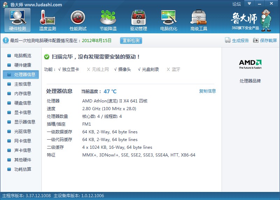Close the 鲁大师 window
This screenshot has height=200, width=280.
coord(272,4)
